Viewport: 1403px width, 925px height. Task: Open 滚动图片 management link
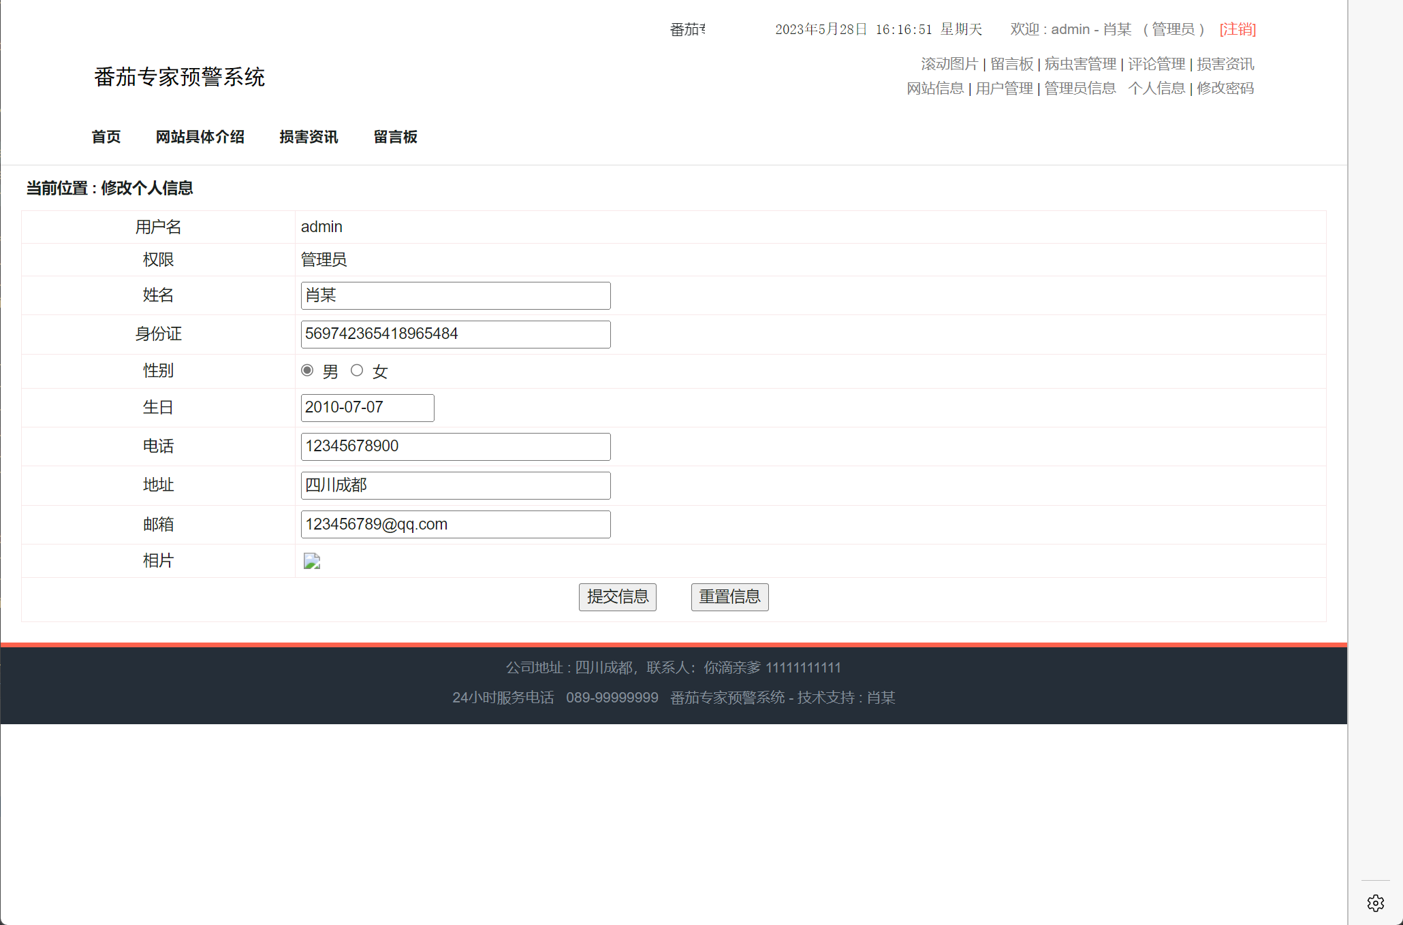[949, 63]
